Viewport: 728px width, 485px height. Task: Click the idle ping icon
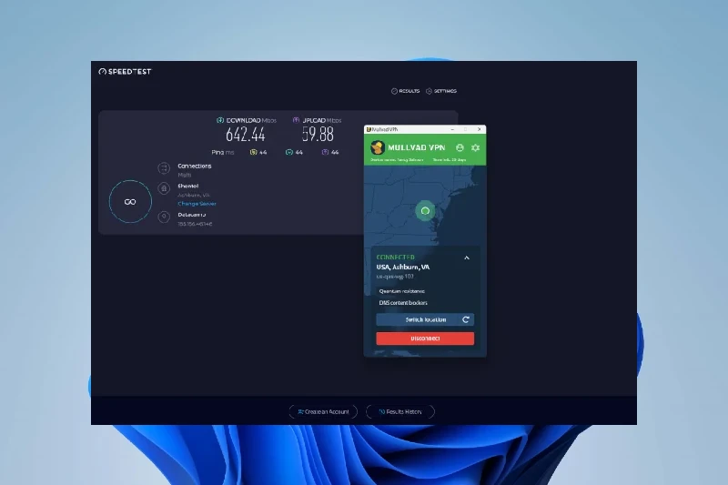coord(254,152)
